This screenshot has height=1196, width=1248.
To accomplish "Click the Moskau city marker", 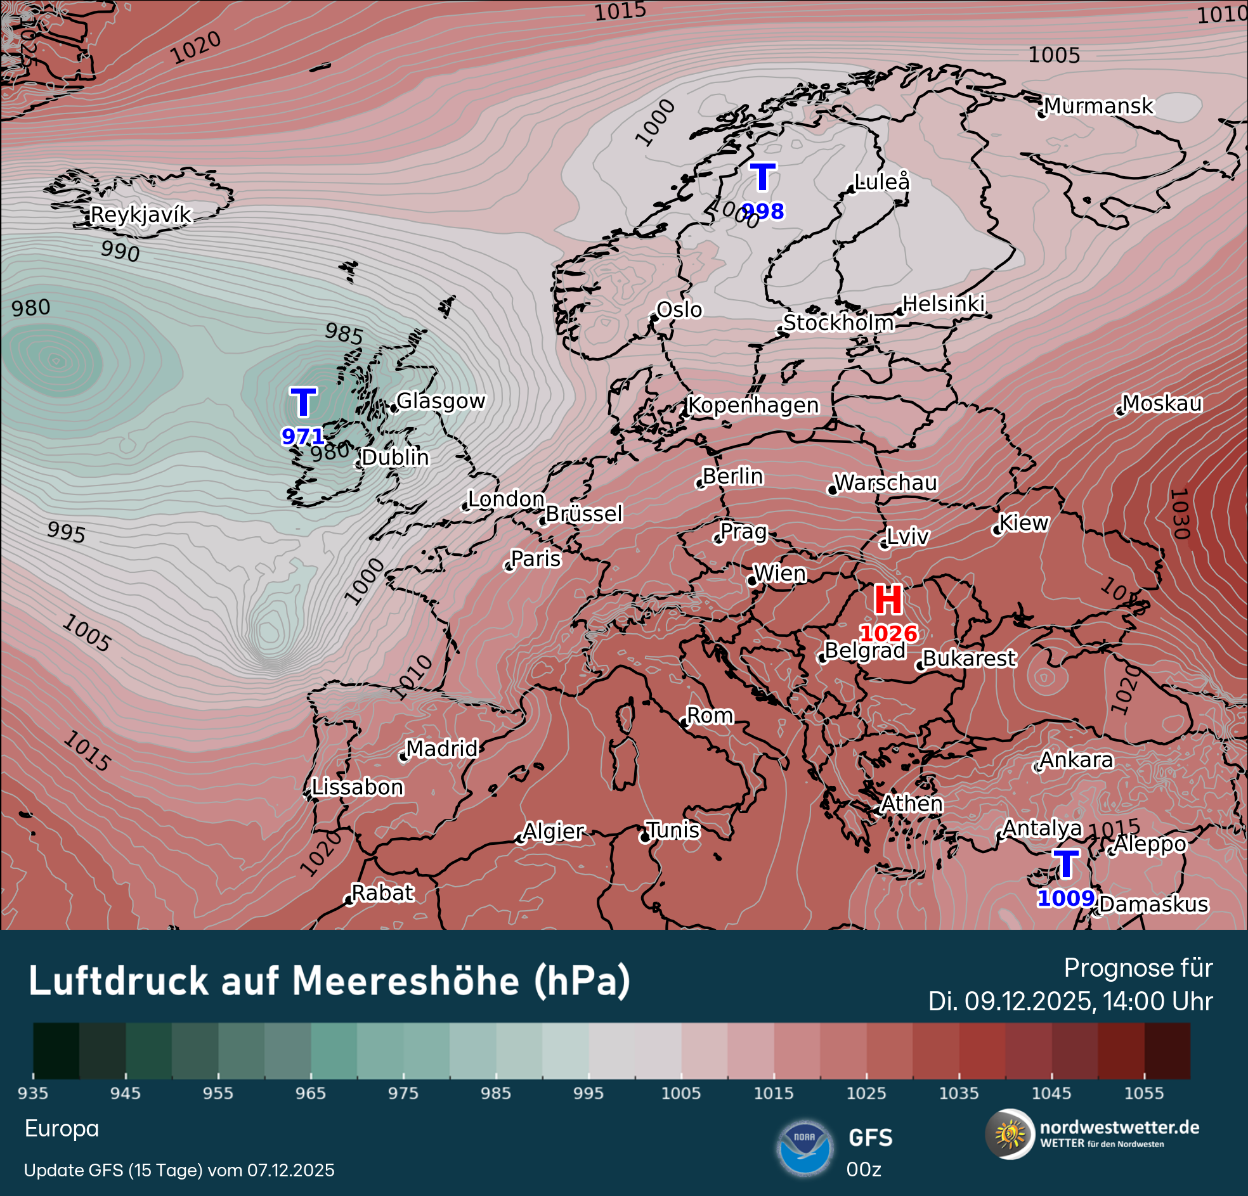I will (1120, 412).
